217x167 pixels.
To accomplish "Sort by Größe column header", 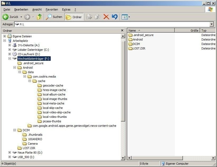I will [x=187, y=31].
